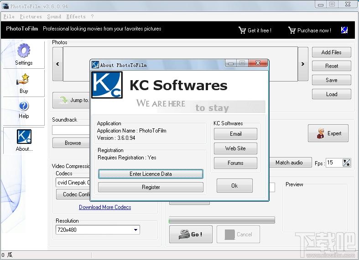Open Settings gear icon in sidebar
Screen dimensions: 359x260
24,51
